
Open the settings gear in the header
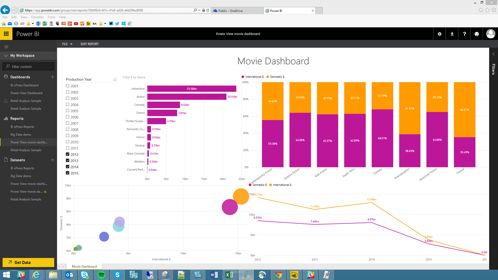coord(439,34)
